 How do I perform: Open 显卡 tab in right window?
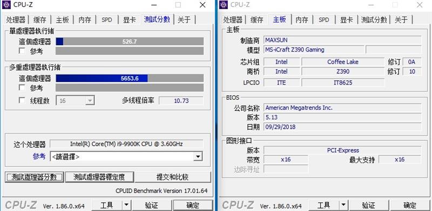346,20
